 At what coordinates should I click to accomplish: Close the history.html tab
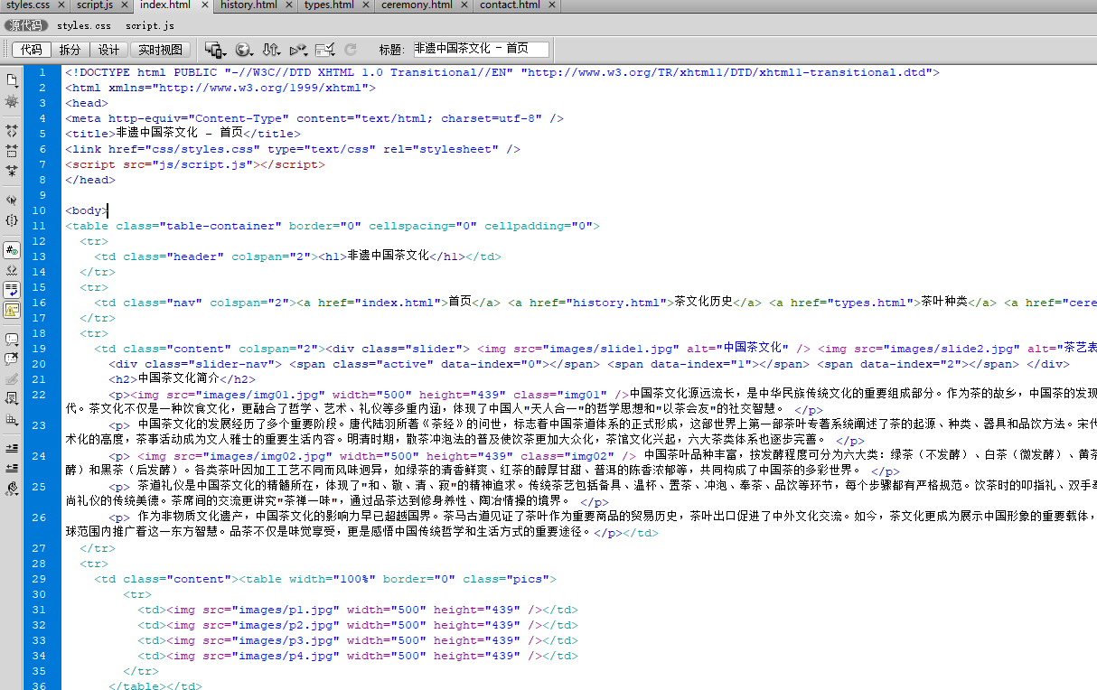click(x=288, y=5)
